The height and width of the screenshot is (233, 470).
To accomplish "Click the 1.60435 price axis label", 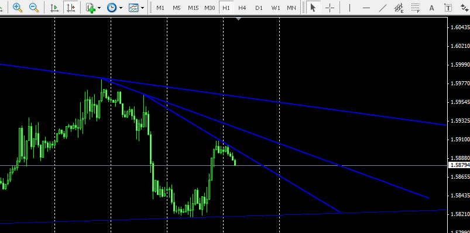I will [x=460, y=27].
